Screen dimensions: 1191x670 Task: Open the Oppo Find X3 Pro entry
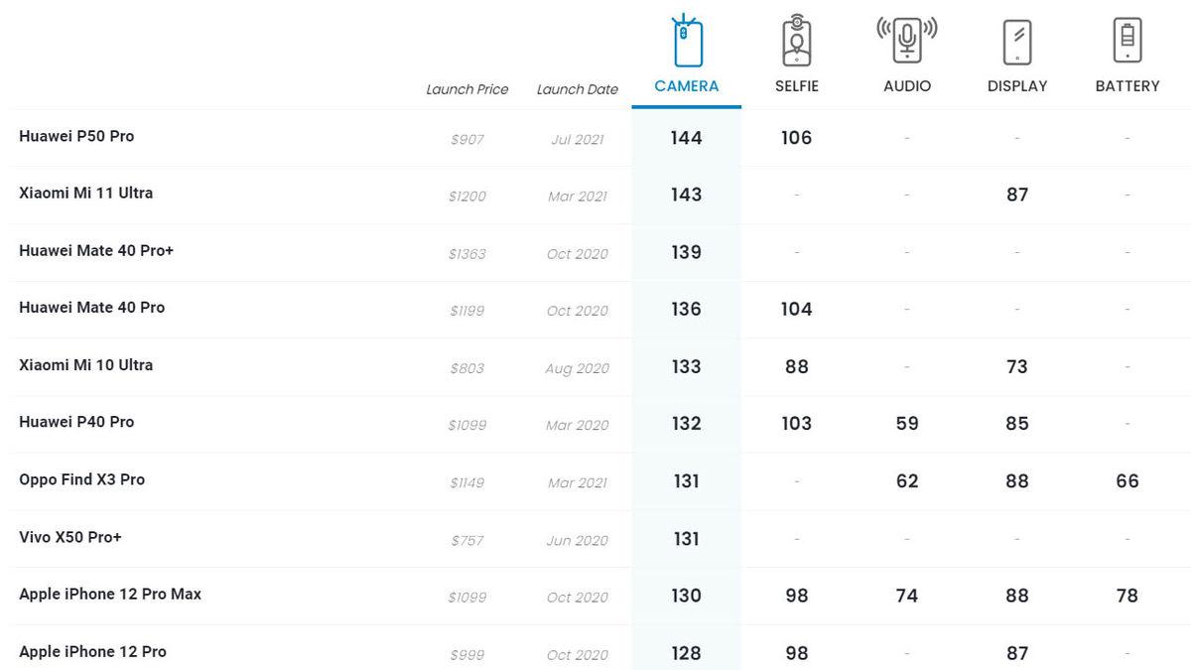[x=82, y=479]
